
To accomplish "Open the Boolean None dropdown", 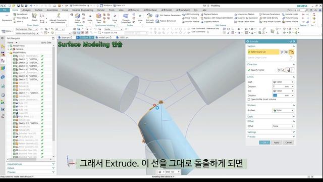I will point(283,110).
